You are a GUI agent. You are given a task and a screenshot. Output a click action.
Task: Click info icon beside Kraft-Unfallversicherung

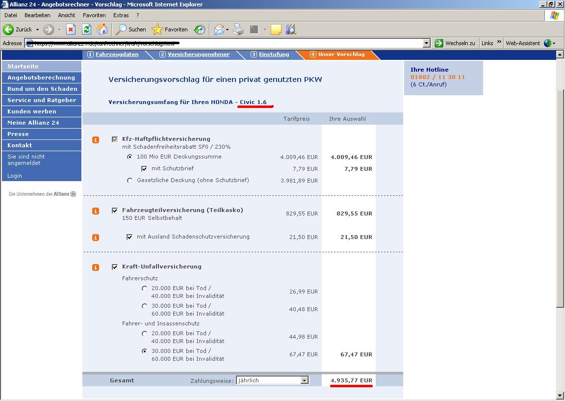coord(96,267)
